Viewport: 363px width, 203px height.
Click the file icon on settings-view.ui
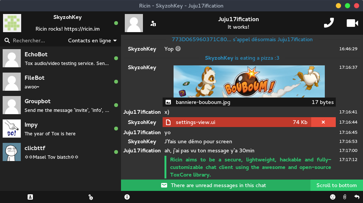pos(168,122)
